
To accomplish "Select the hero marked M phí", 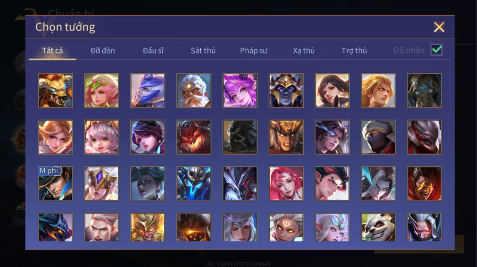I will [x=56, y=184].
